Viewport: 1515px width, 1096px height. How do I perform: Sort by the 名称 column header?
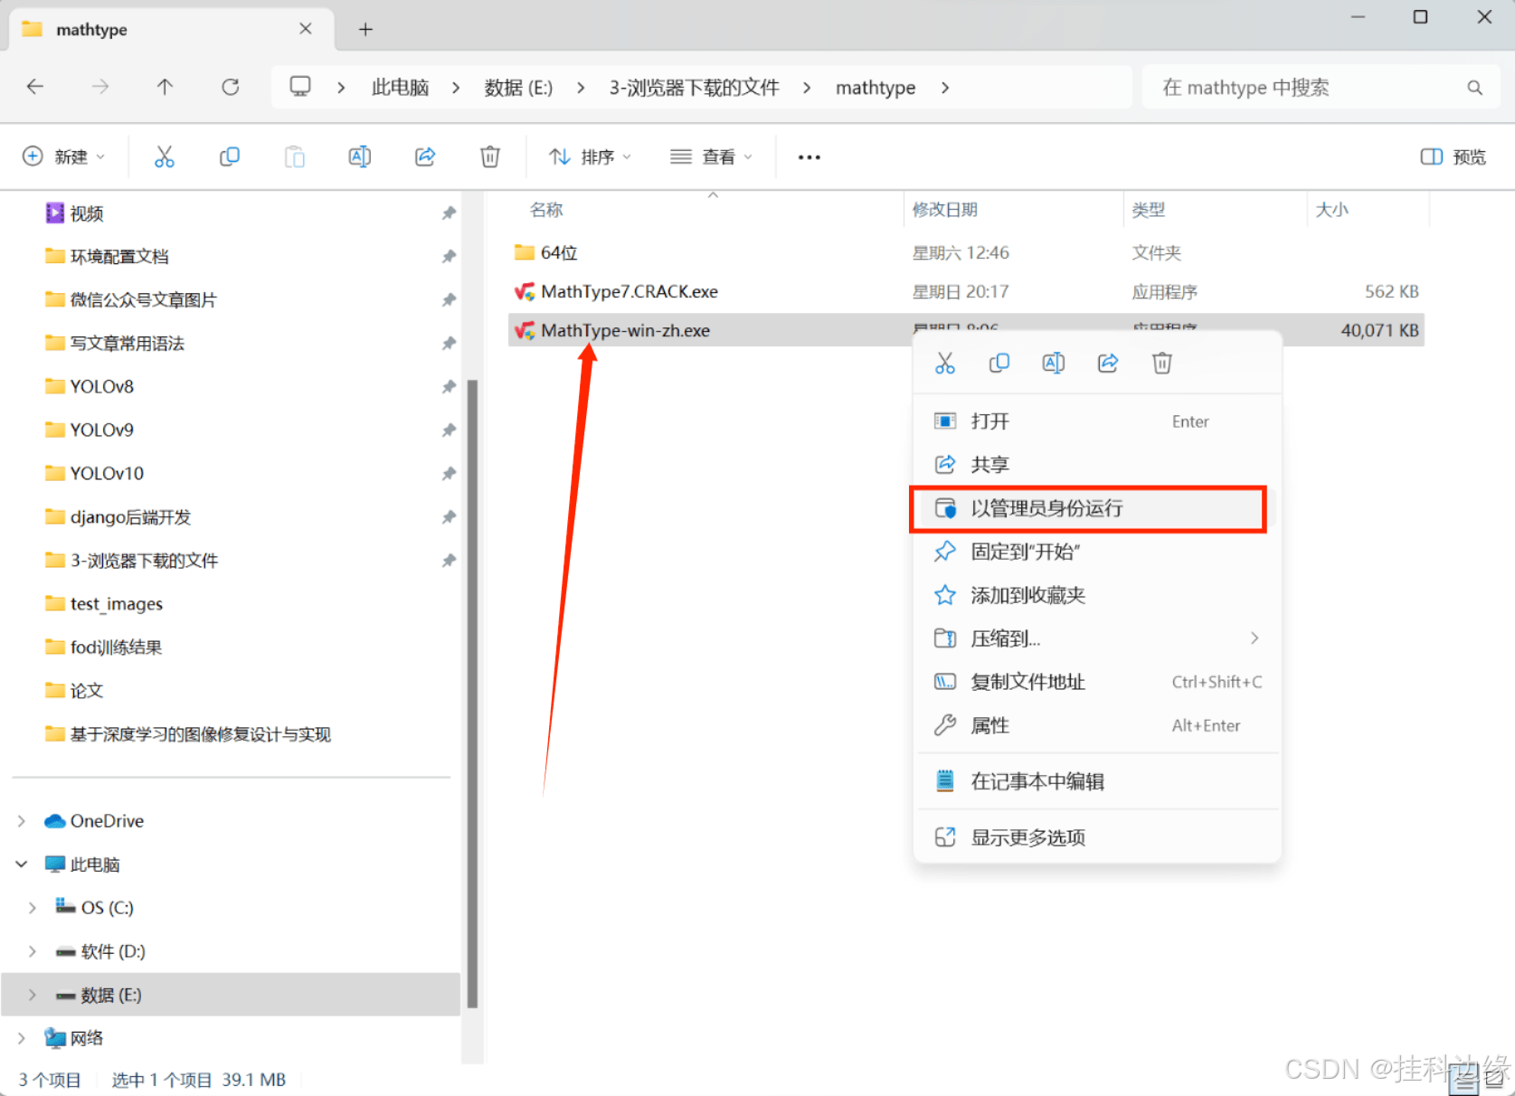(546, 210)
